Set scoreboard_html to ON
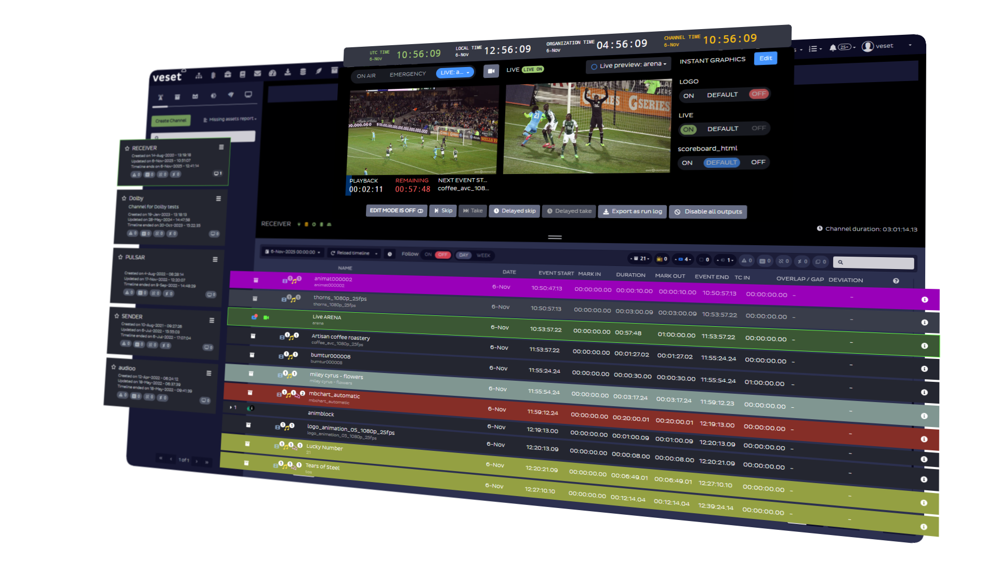Image resolution: width=998 pixels, height=561 pixels. (687, 163)
